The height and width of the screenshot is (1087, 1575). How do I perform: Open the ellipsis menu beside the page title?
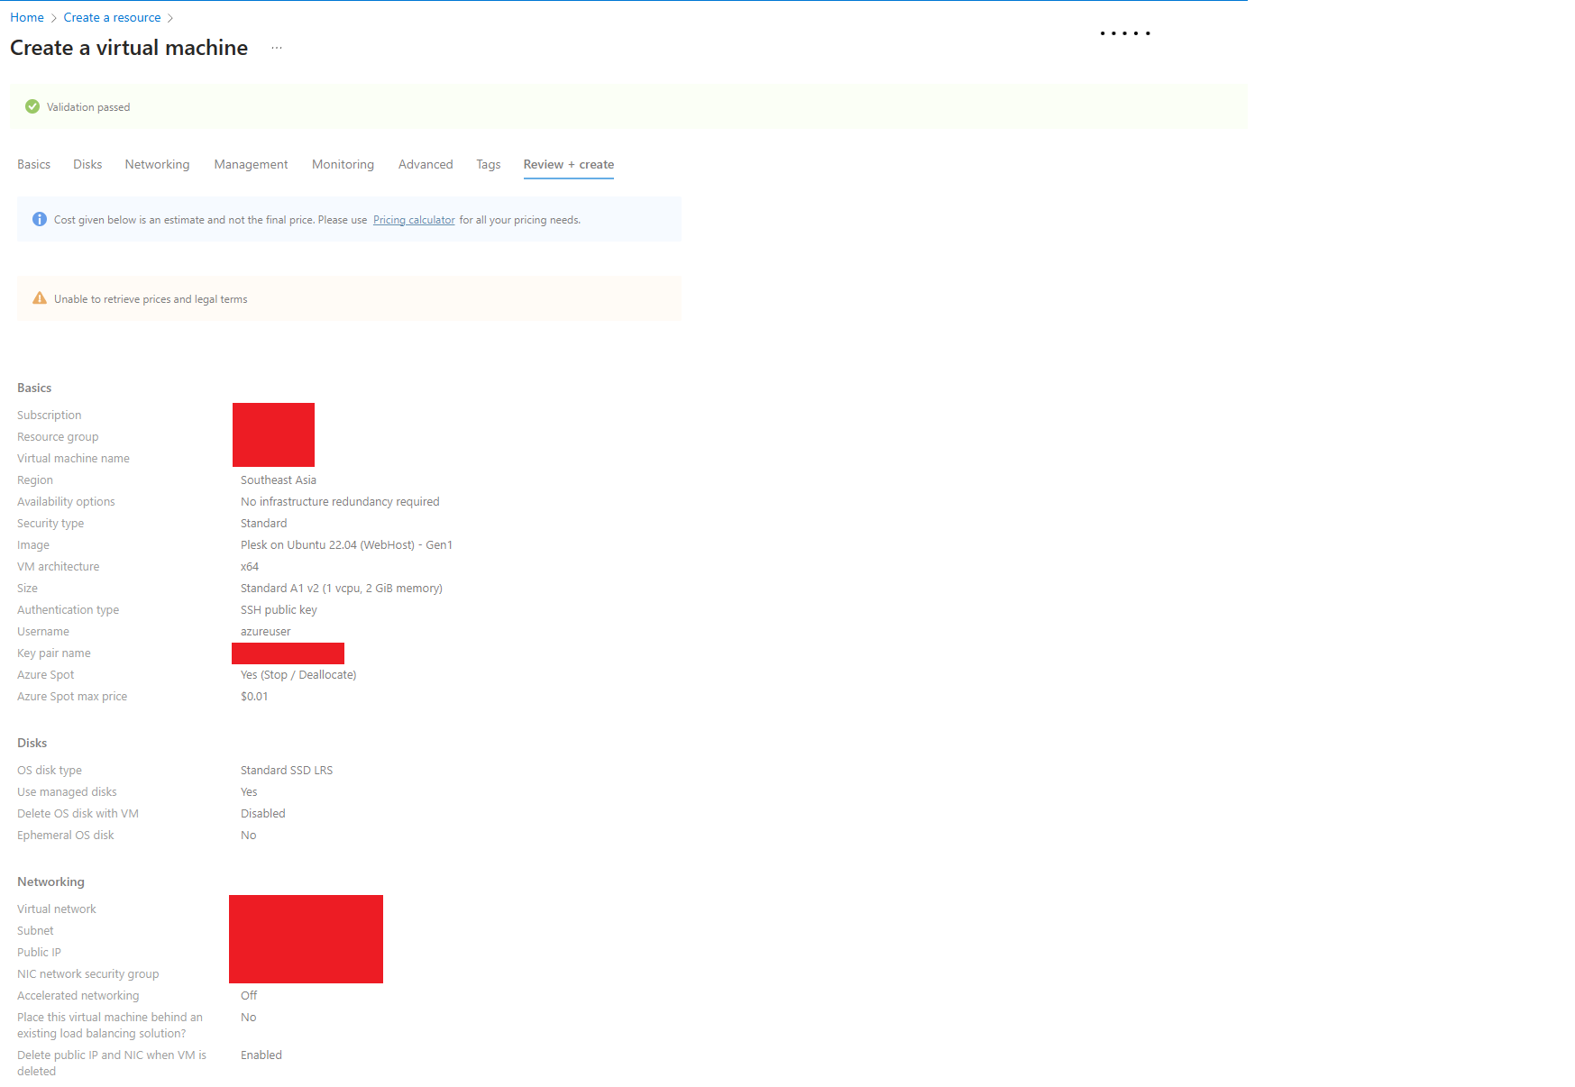(x=276, y=47)
